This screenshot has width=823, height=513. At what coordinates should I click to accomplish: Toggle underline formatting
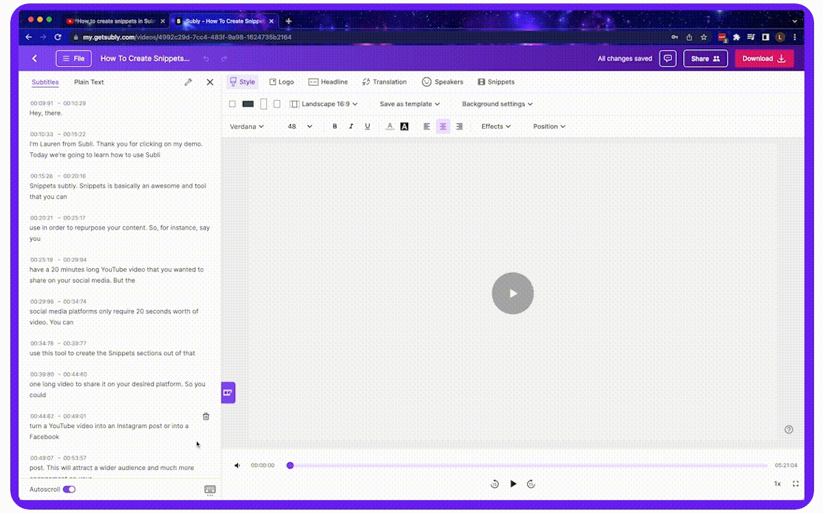(x=368, y=126)
